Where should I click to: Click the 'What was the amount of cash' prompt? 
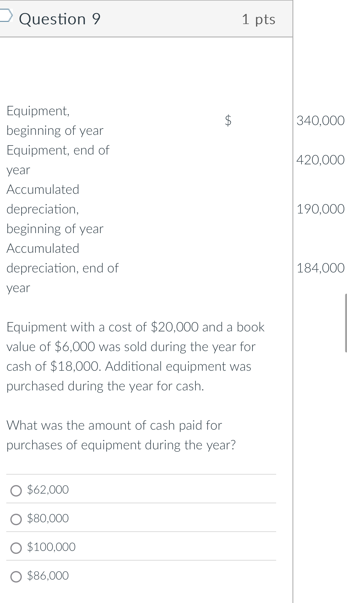(x=121, y=435)
